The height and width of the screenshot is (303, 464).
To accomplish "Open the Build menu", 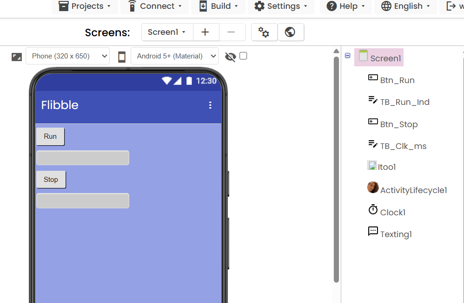I will tap(218, 6).
